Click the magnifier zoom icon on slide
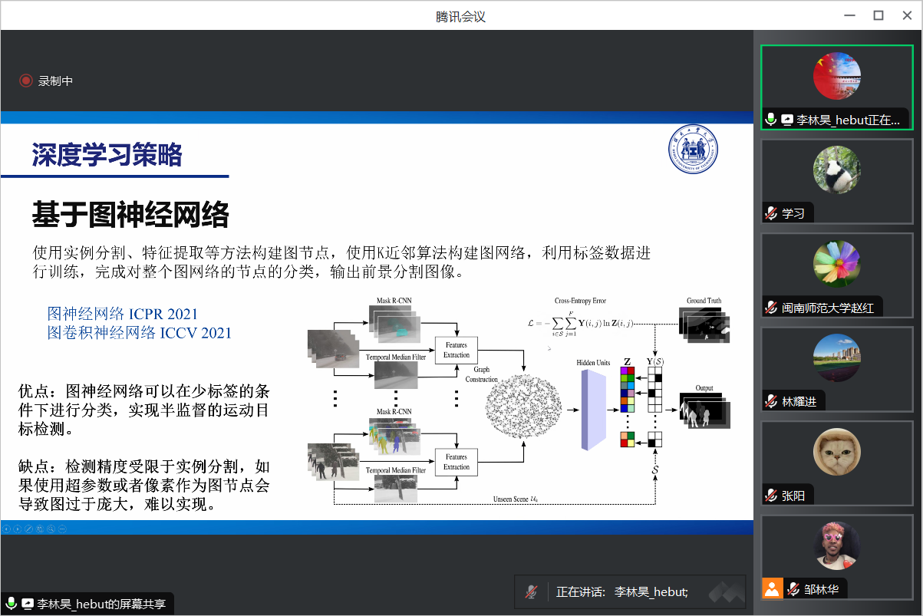Screen dimensions: 923x616 pos(51,529)
